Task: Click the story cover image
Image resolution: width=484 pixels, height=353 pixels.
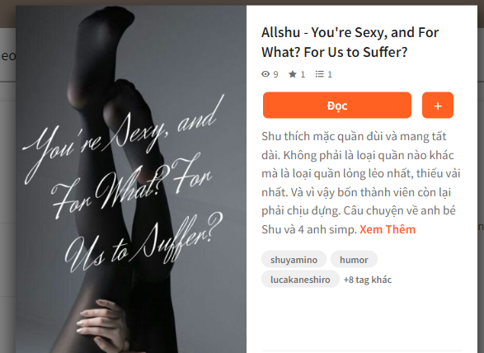Action: (131, 179)
